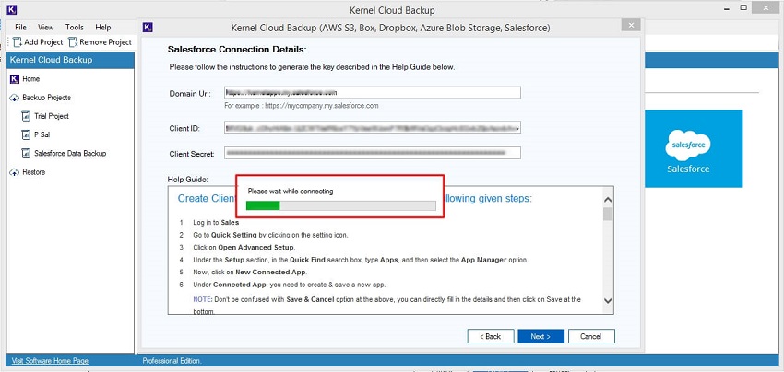Open Trial Project in sidebar
Viewport: 784px width, 372px height.
click(x=52, y=116)
